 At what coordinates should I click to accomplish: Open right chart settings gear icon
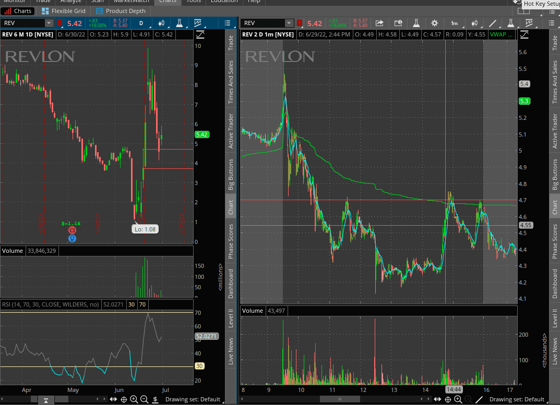pyautogui.click(x=434, y=23)
